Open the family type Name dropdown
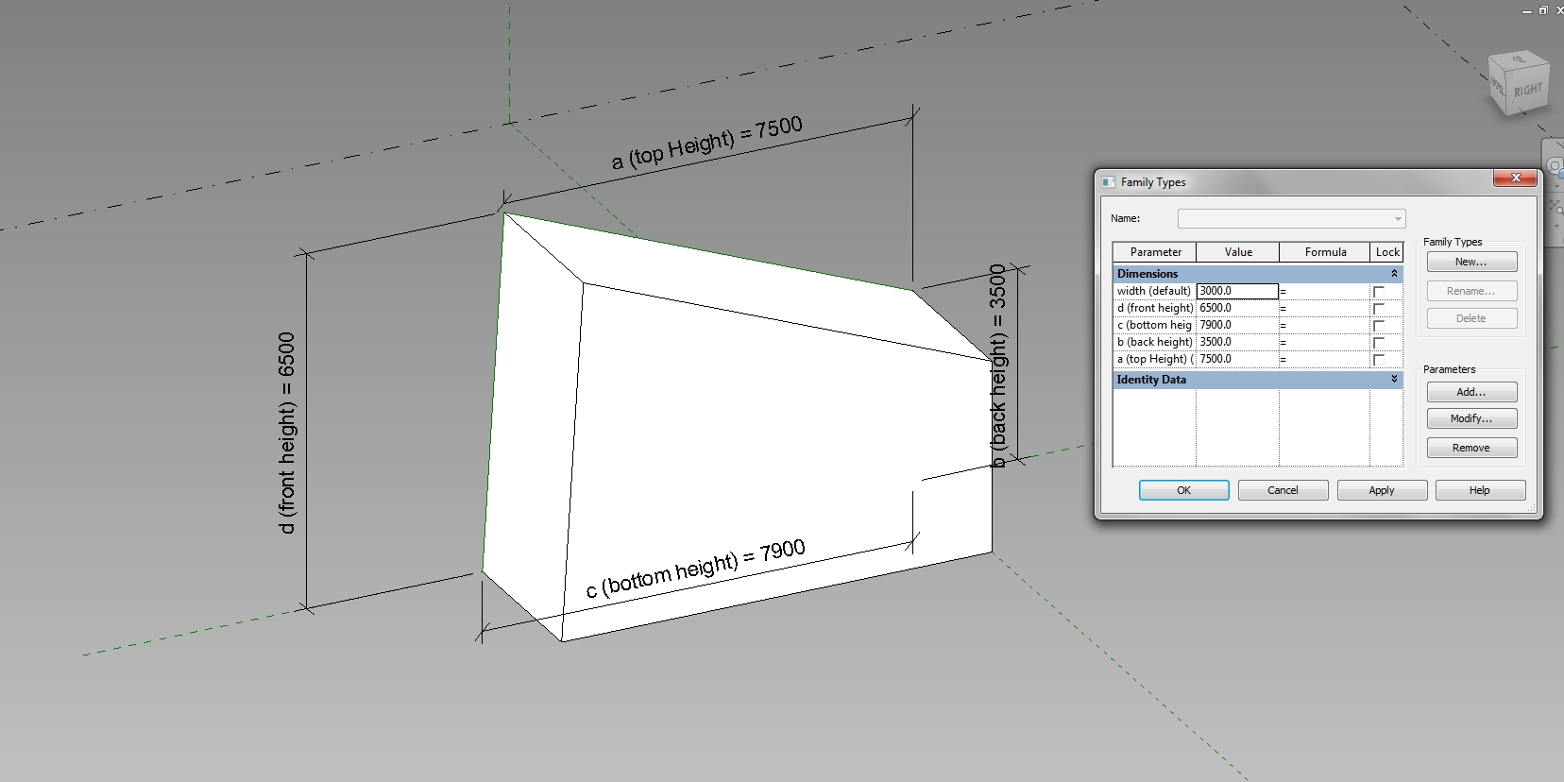The image size is (1564, 782). point(1397,219)
